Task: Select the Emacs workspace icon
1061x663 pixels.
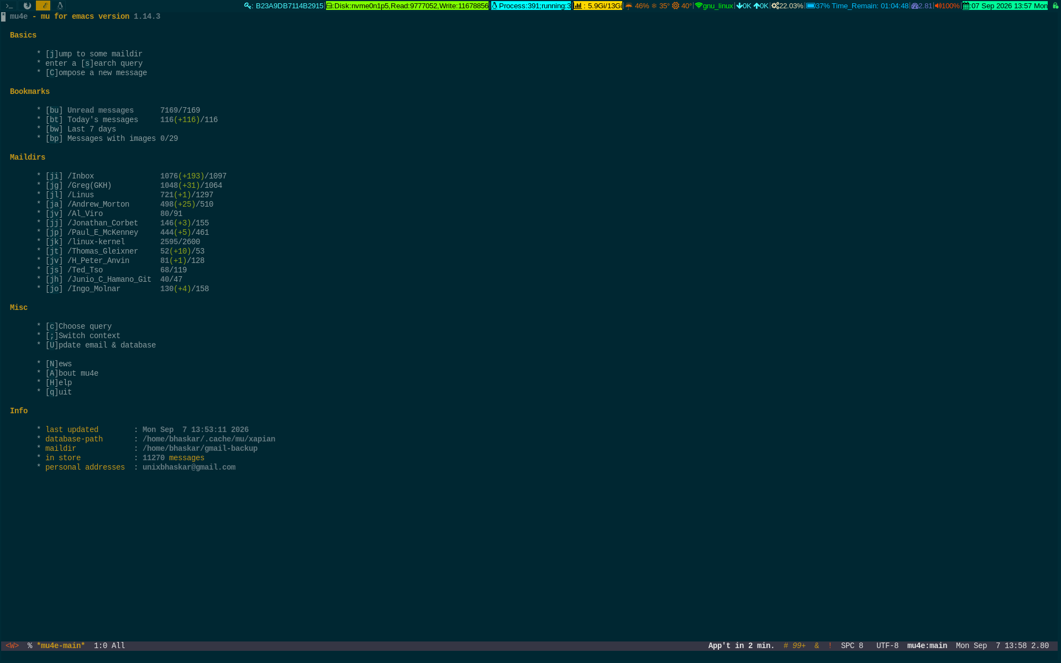Action: 43,6
